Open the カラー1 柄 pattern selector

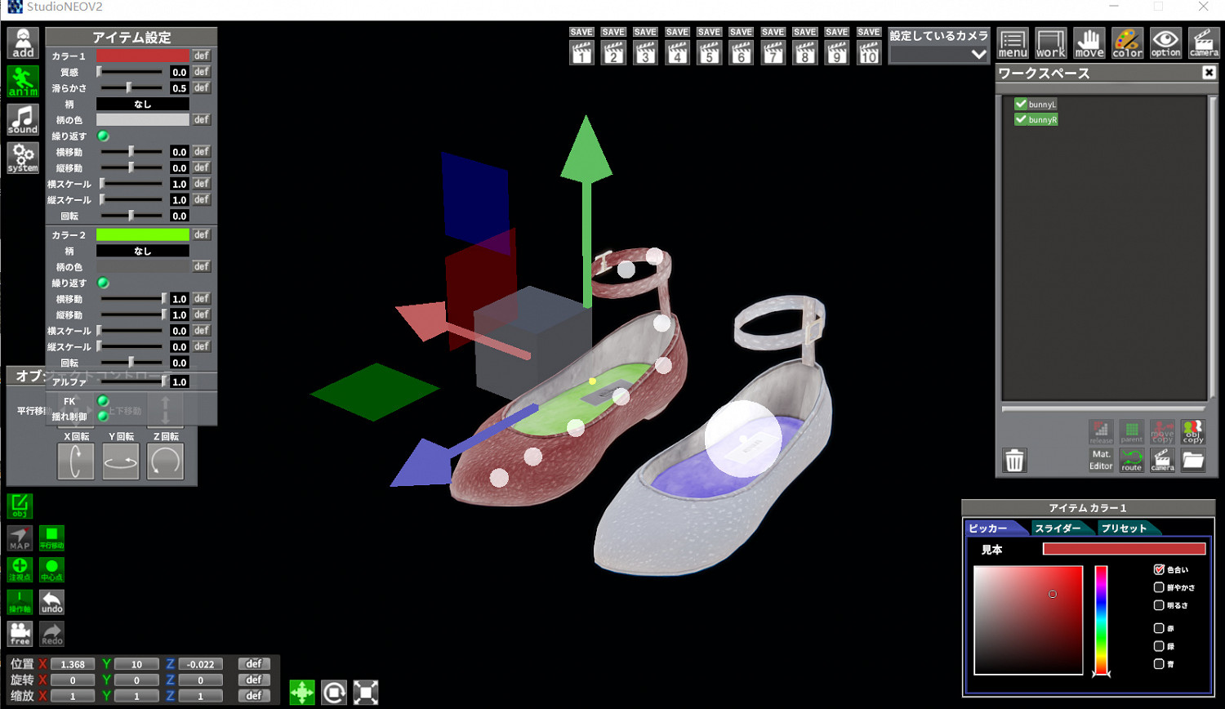click(x=142, y=104)
